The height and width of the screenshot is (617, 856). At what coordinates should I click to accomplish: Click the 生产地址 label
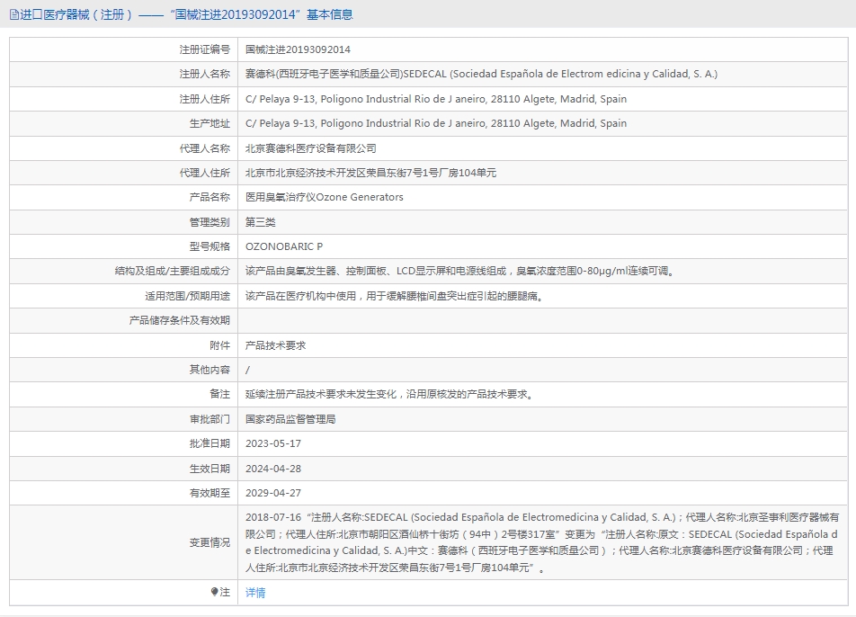pos(210,123)
